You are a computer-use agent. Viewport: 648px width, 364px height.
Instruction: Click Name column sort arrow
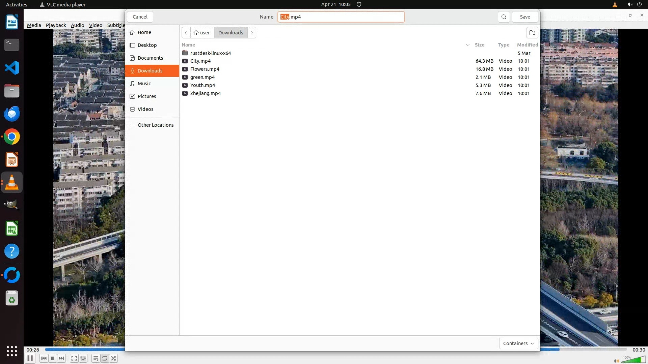468,45
